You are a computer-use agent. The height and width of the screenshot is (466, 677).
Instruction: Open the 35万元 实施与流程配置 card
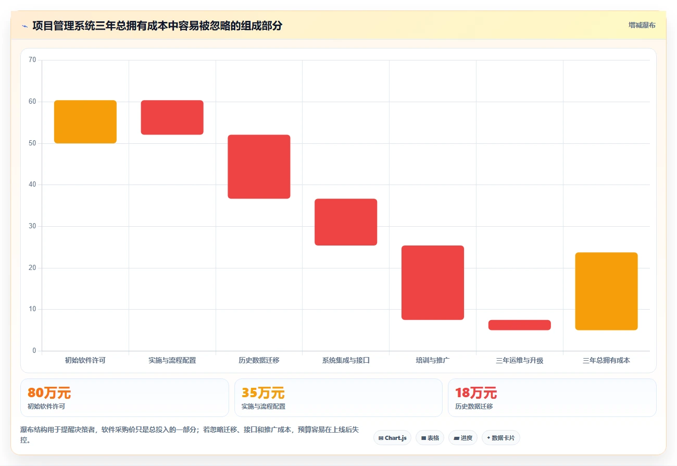click(338, 398)
